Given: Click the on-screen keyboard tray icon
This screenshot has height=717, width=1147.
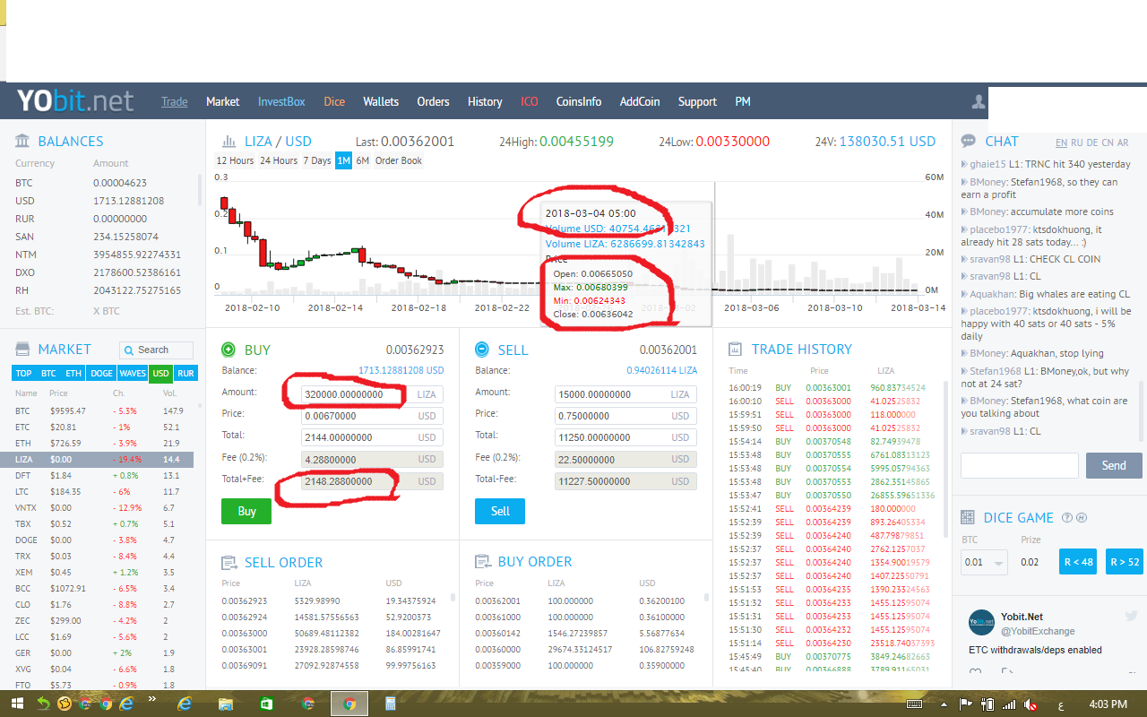Looking at the screenshot, I should (915, 704).
